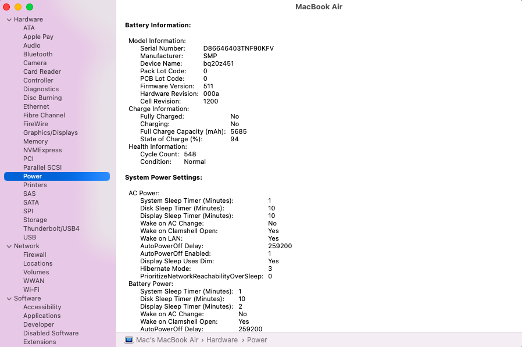Select ATA in the sidebar
This screenshot has height=347, width=522.
click(29, 28)
